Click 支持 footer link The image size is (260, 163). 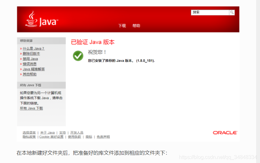[x=62, y=133]
